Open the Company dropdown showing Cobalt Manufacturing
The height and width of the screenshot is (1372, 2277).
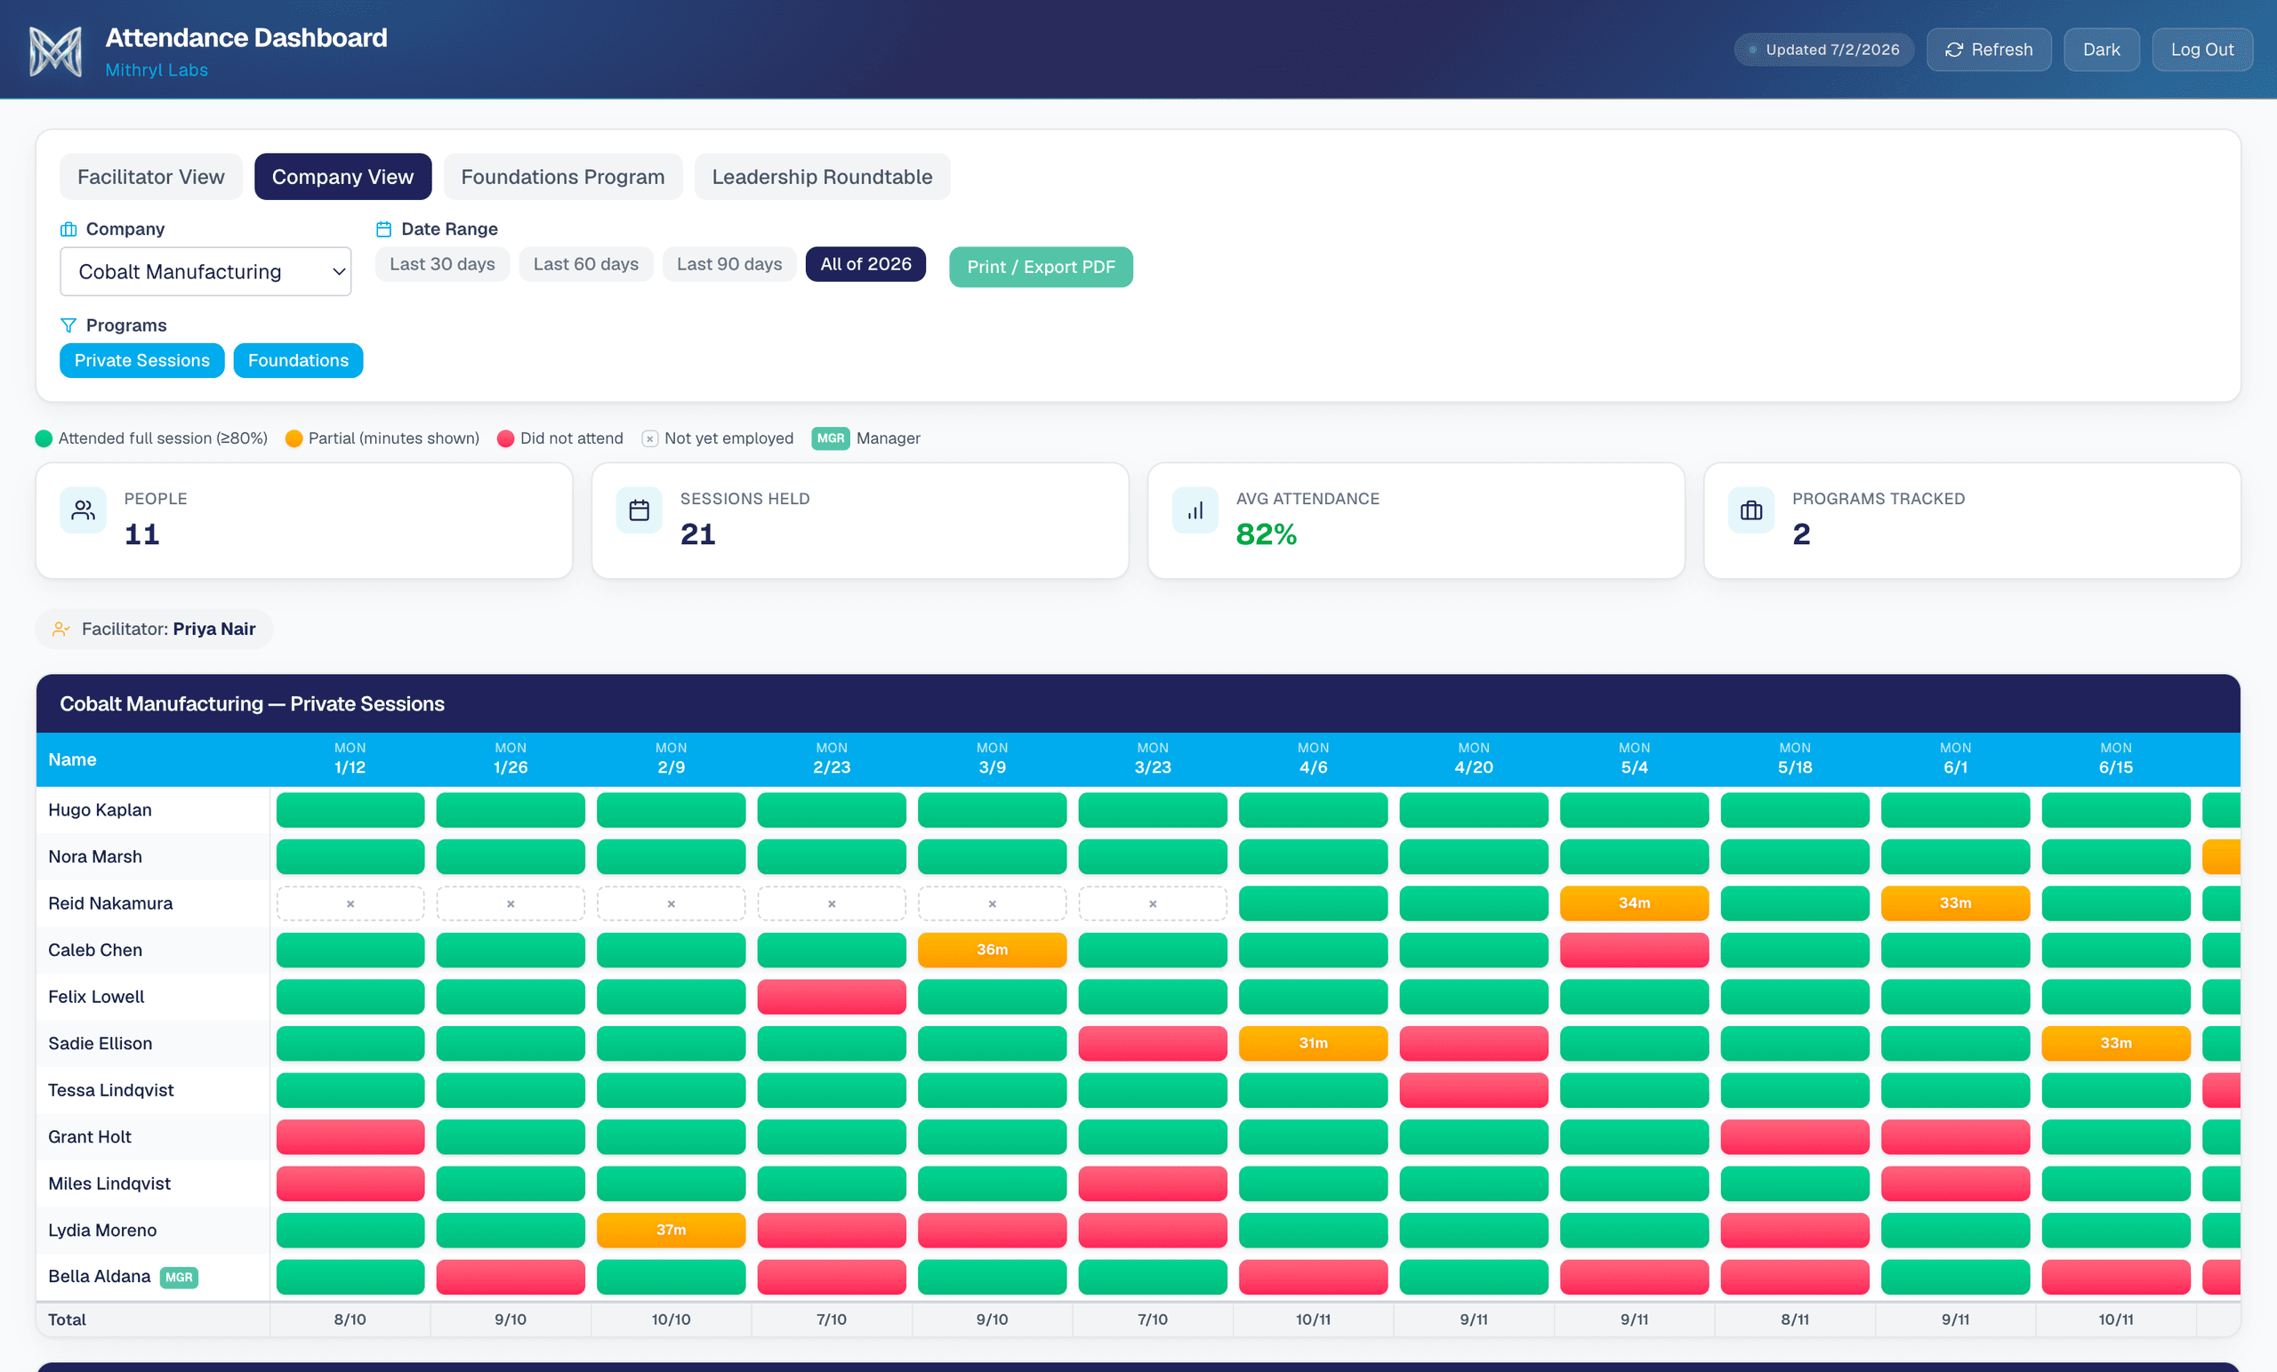[205, 271]
